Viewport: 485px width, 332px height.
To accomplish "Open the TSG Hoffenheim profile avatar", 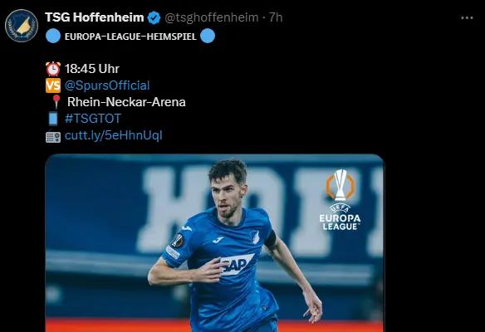I will (x=22, y=26).
